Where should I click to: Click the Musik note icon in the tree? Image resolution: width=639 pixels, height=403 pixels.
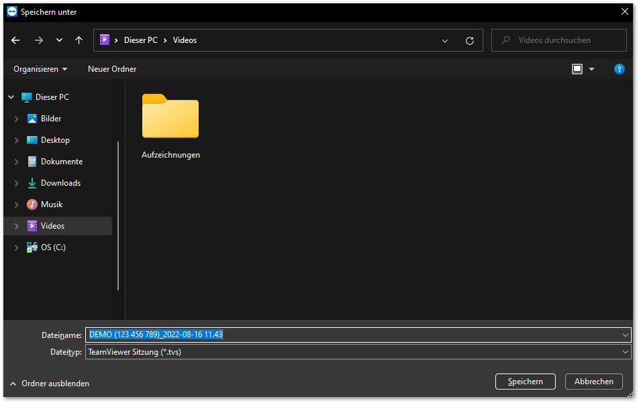(32, 205)
